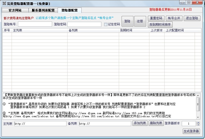
Task: Click the 帐号合并 button
Action: (x=174, y=18)
